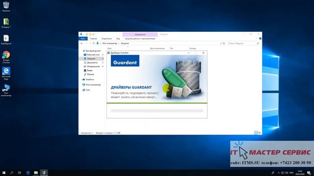
Task: Open the Вид ribbon tab
Action: [118, 39]
